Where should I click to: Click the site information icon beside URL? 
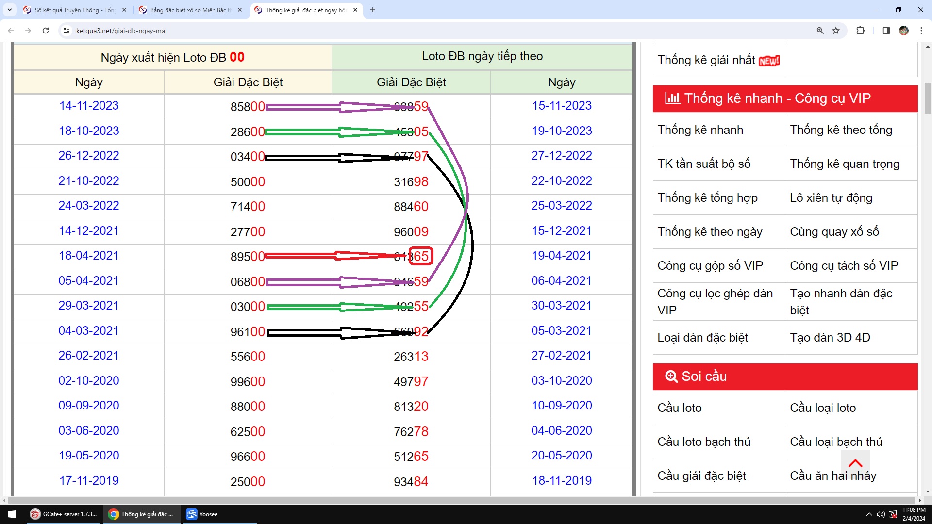click(67, 31)
